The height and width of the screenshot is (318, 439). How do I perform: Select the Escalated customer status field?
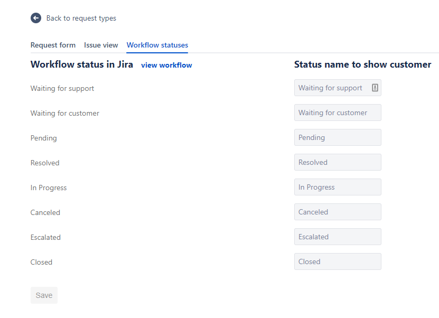click(x=338, y=237)
